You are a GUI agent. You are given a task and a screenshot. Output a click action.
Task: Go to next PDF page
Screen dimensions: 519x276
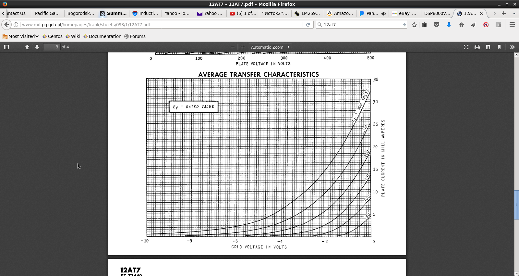point(37,47)
